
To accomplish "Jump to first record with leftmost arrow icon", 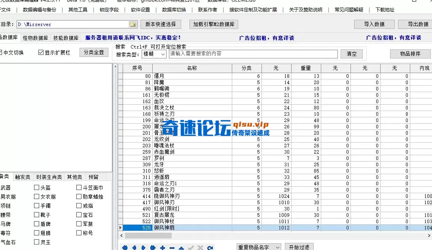I will [x=125, y=247].
